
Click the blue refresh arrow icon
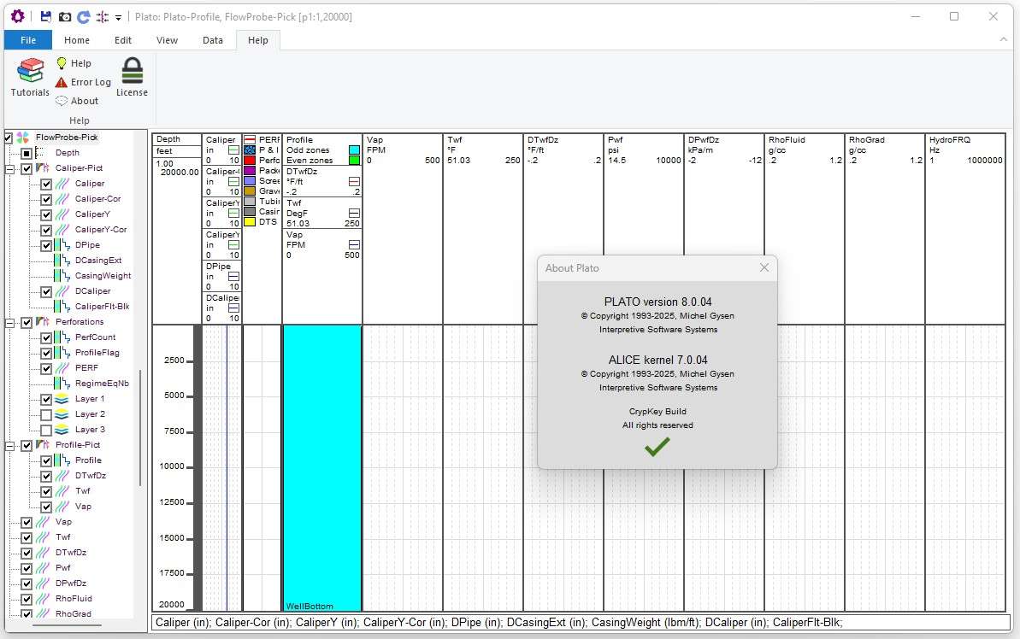click(83, 17)
